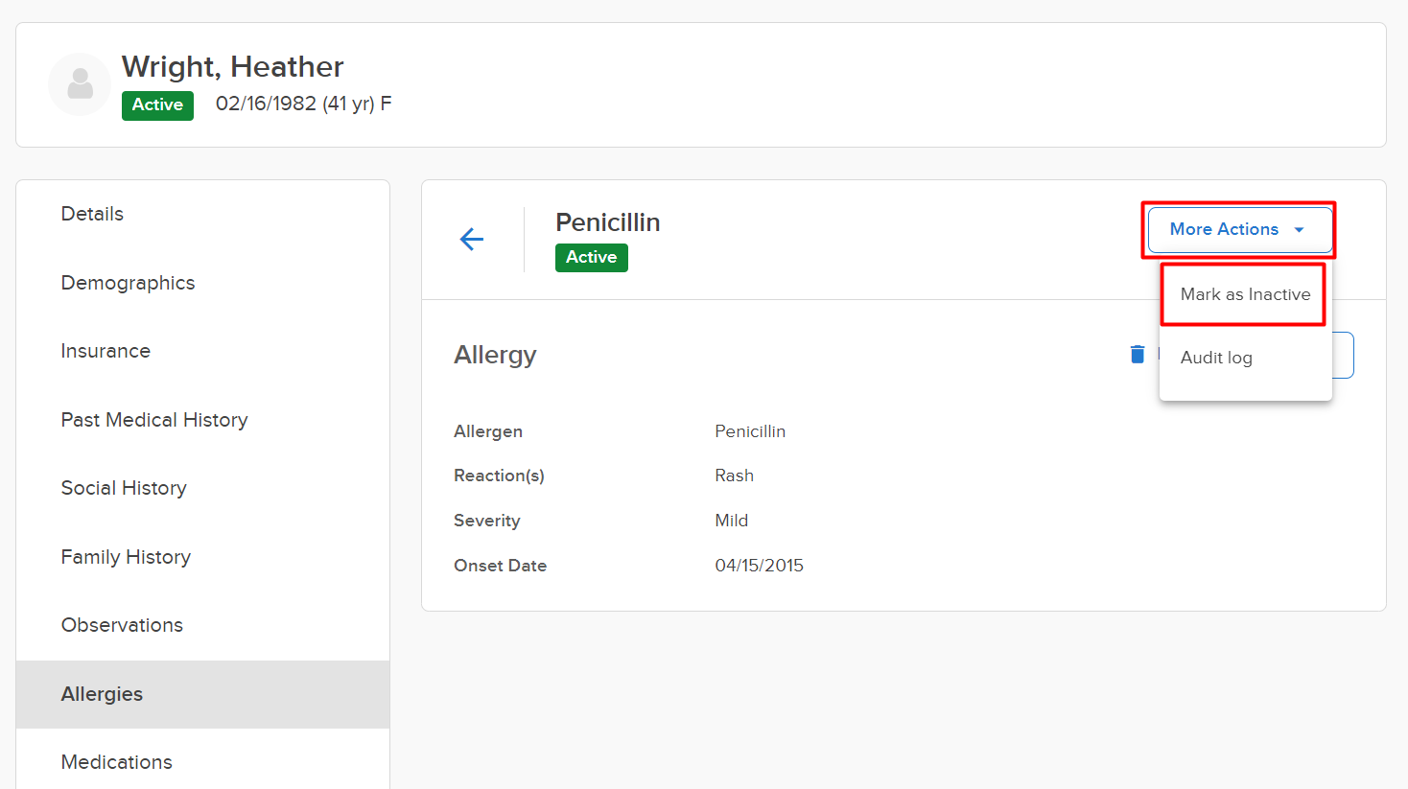Go to Demographics in the sidebar

(128, 283)
